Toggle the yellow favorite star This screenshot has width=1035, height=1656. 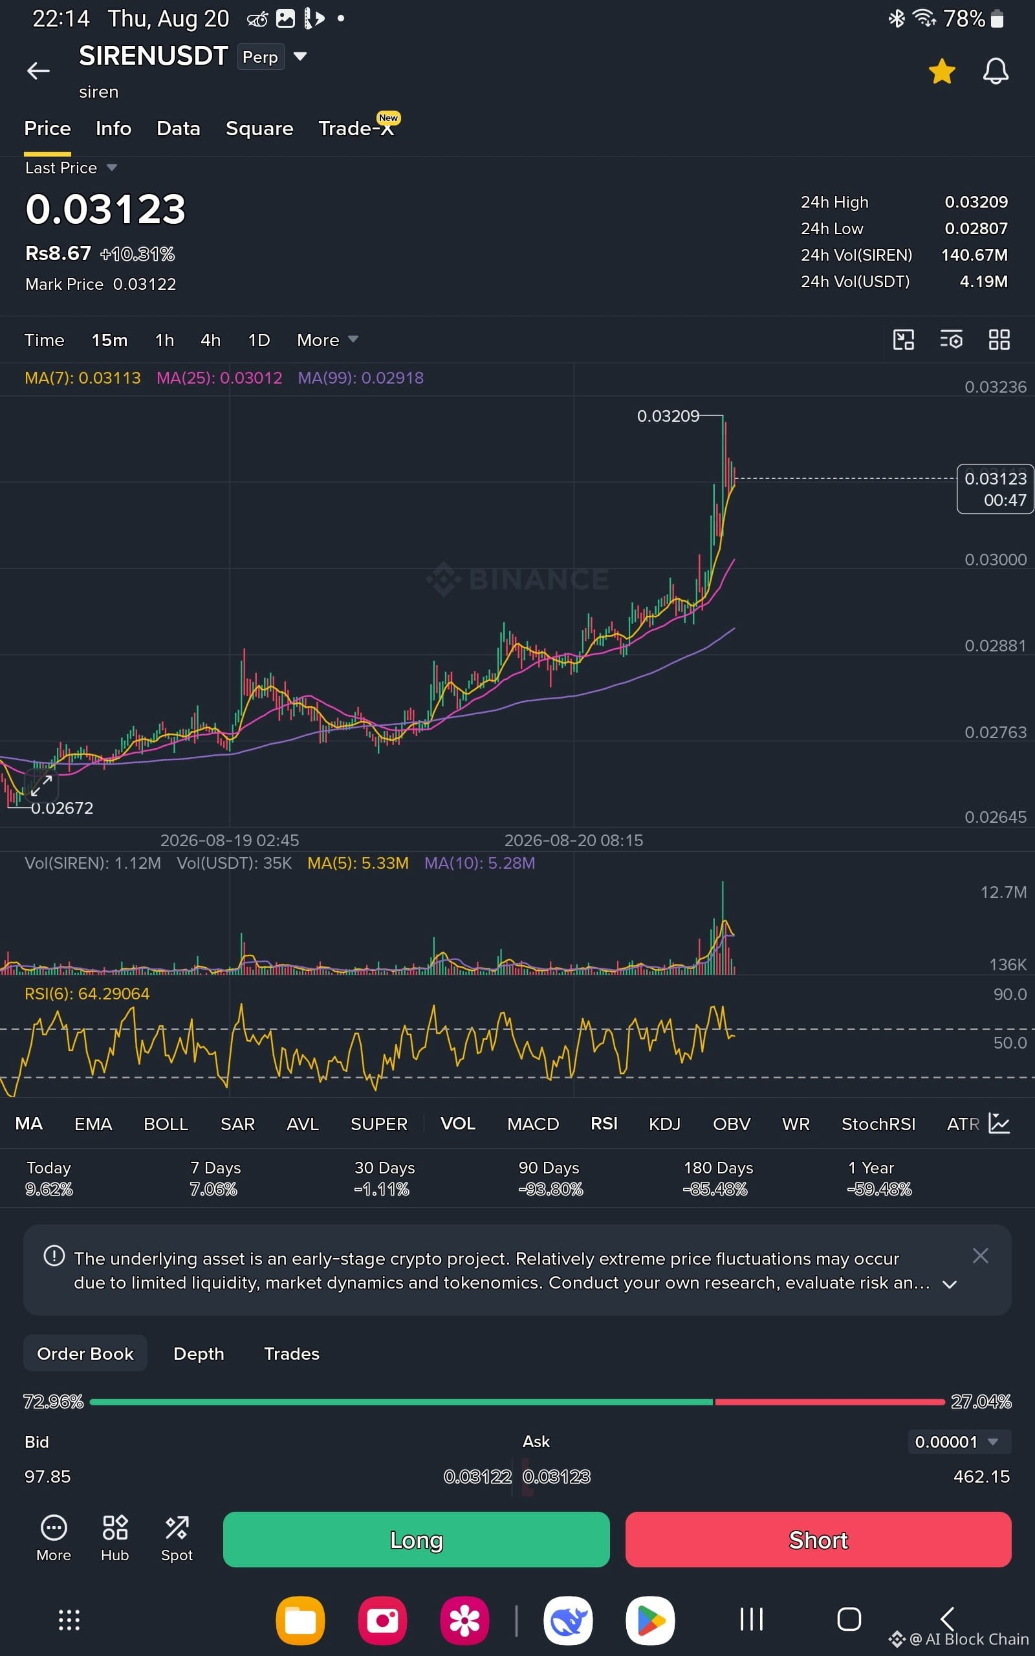[x=942, y=71]
